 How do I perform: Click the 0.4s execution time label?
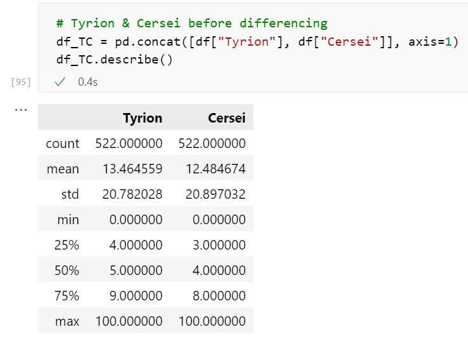point(88,82)
